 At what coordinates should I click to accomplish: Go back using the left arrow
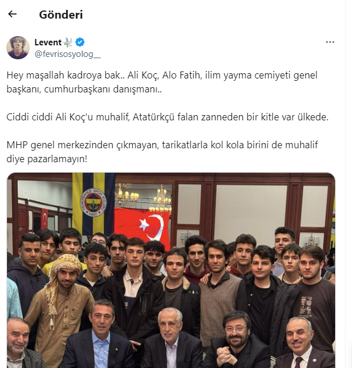pyautogui.click(x=12, y=15)
